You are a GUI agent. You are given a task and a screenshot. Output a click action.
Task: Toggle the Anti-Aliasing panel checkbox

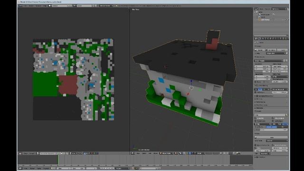coord(257,85)
